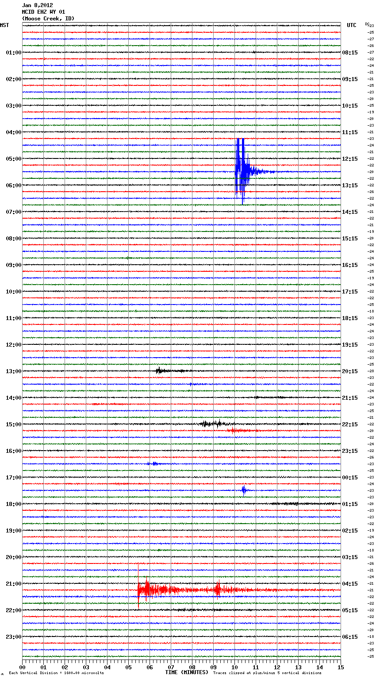The width and height of the screenshot is (376, 679).
Task: Select the '20:15' UTC time label
Action: coord(350,371)
